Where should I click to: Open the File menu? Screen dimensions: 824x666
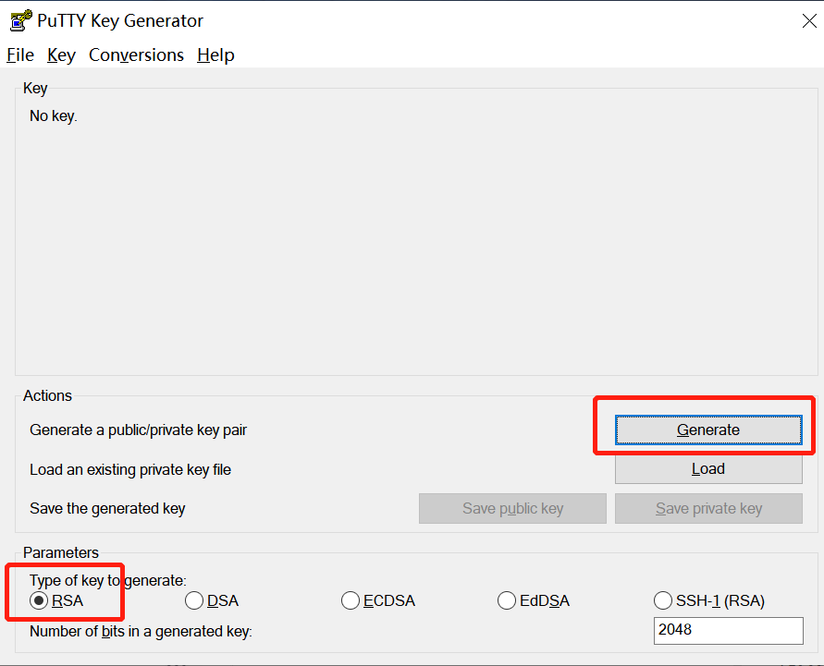[20, 55]
